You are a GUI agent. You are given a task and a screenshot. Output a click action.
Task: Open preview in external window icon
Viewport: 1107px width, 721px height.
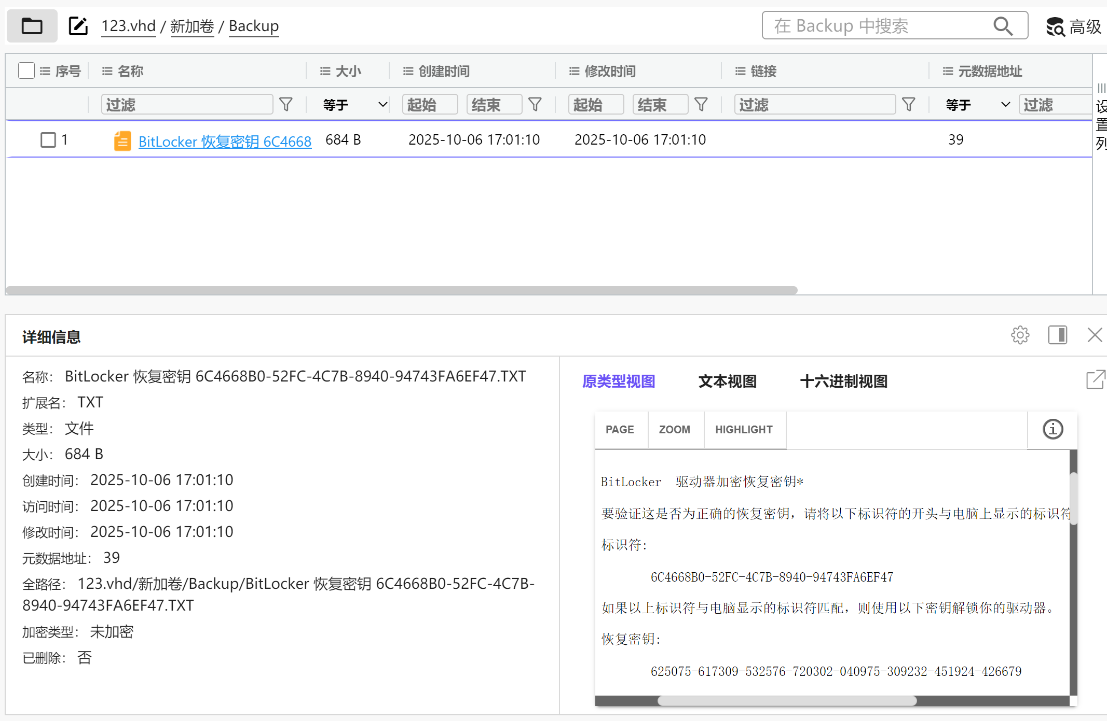(x=1096, y=380)
